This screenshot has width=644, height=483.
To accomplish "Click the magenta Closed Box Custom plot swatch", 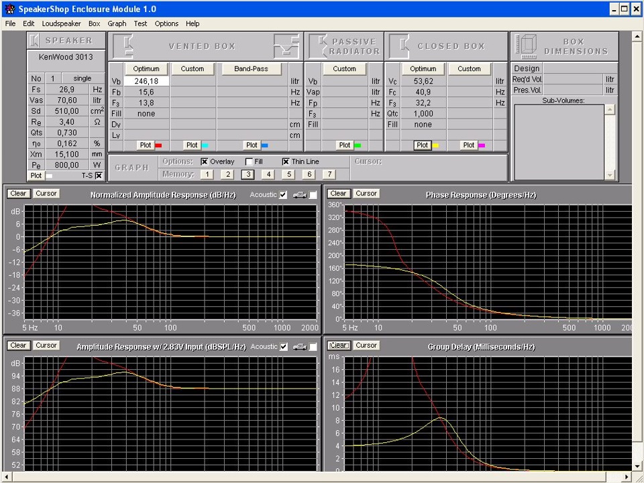I will pos(482,145).
